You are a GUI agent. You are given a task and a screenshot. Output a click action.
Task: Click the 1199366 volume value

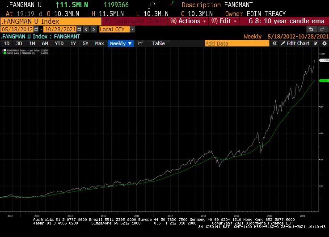[x=116, y=5]
